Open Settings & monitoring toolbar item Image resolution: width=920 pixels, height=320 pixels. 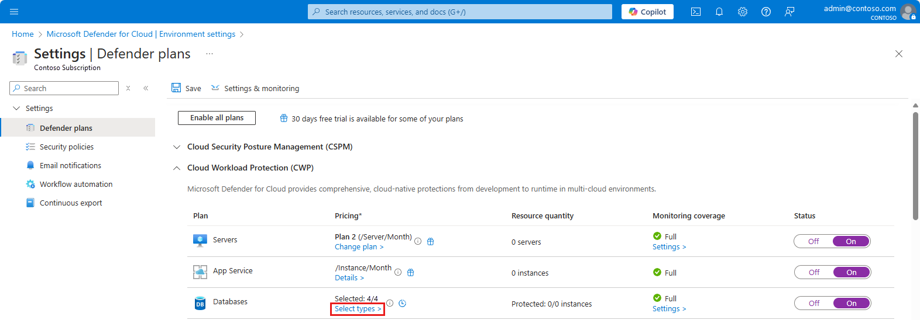point(255,88)
